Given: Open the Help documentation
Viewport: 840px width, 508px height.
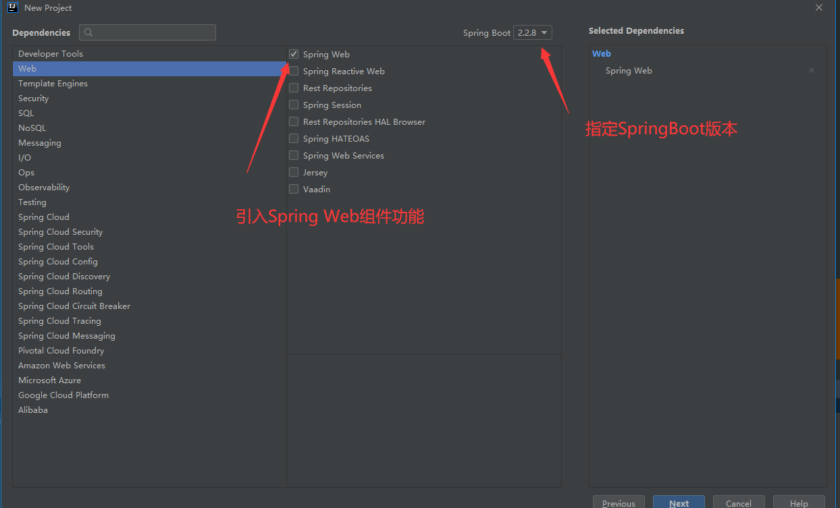Looking at the screenshot, I should 798,503.
